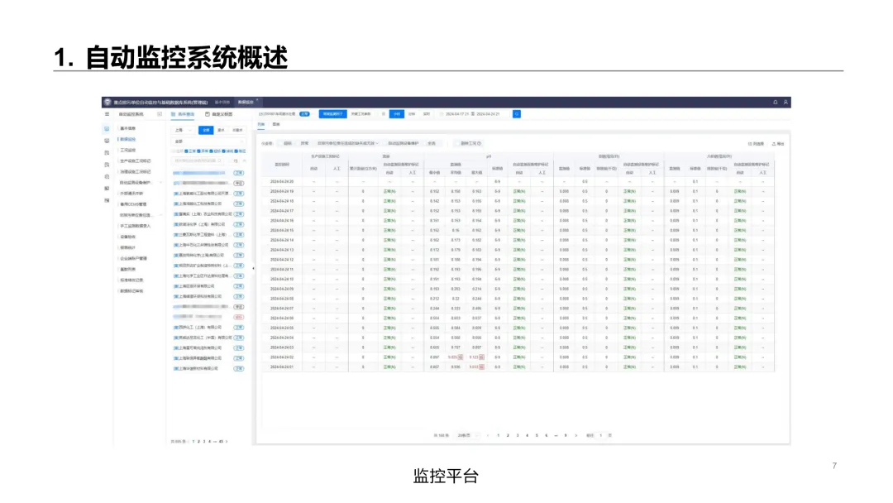Open the 20条/页 page size dropdown
This screenshot has width=893, height=503.
(x=467, y=435)
